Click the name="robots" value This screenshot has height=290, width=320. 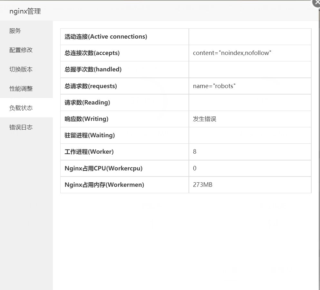click(x=214, y=86)
